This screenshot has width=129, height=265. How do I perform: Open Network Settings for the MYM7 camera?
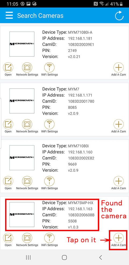[27, 126]
